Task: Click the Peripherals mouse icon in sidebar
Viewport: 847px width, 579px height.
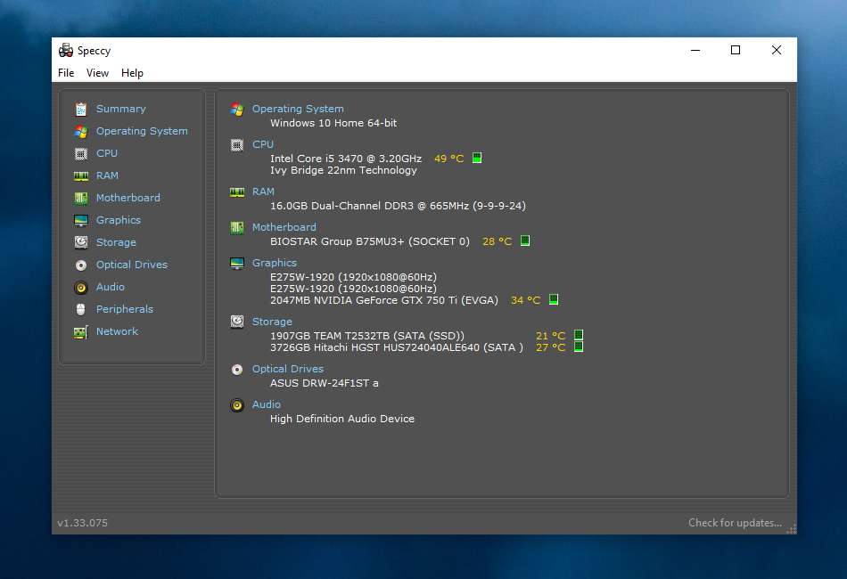Action: [81, 309]
